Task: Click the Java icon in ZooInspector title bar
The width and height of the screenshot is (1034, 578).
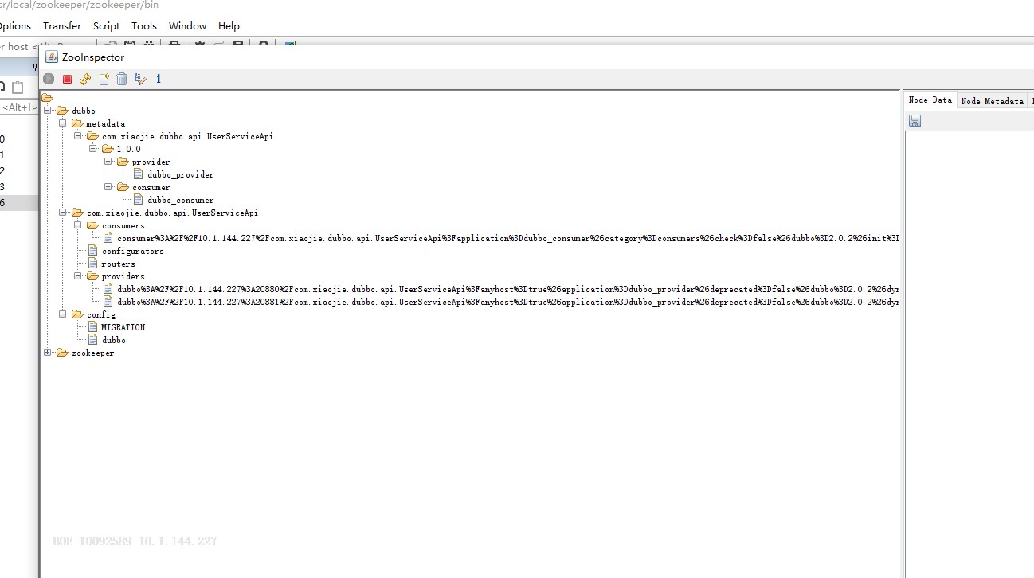Action: (52, 57)
